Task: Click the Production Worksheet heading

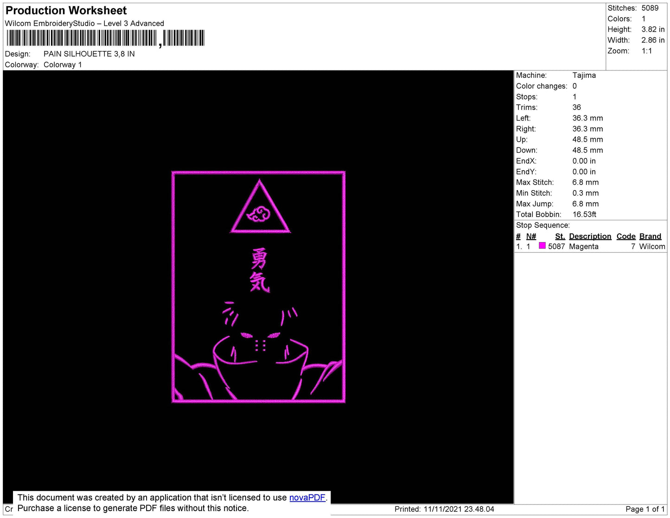Action: point(66,11)
